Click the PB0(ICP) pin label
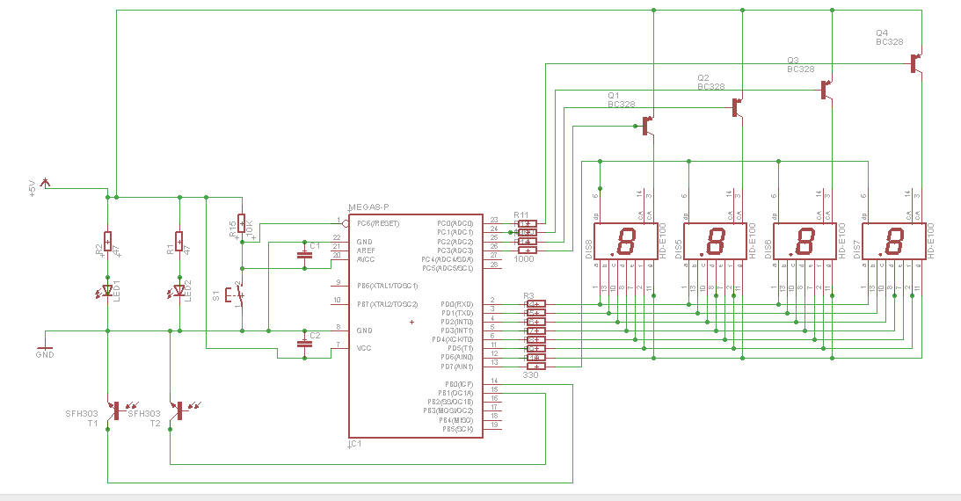This screenshot has width=961, height=501. (x=459, y=384)
